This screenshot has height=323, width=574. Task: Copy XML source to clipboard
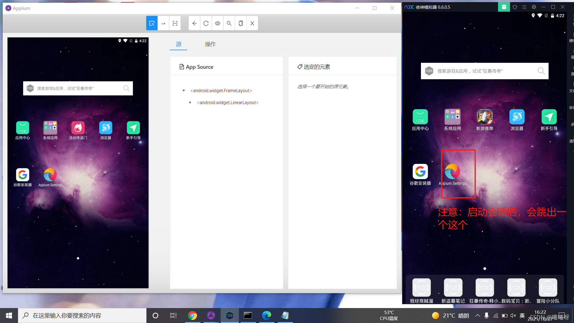pos(241,23)
